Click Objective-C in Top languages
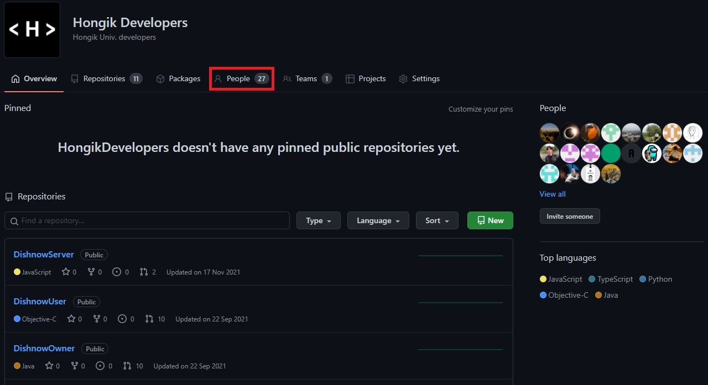Image resolution: width=708 pixels, height=385 pixels. [x=564, y=295]
